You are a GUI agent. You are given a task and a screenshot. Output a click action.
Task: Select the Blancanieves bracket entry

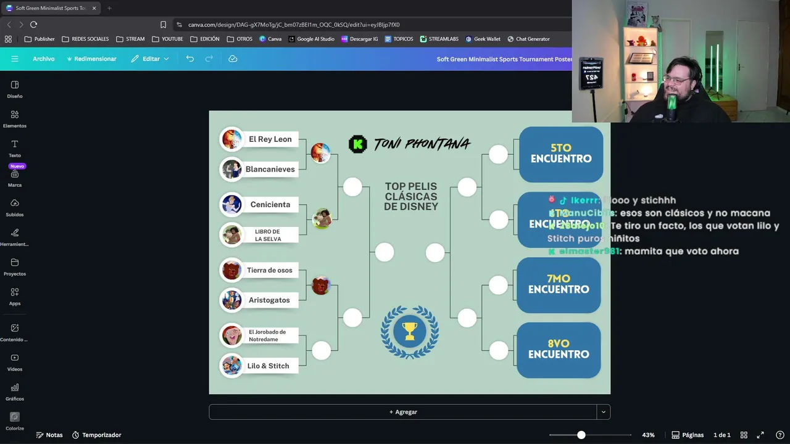[x=259, y=169]
